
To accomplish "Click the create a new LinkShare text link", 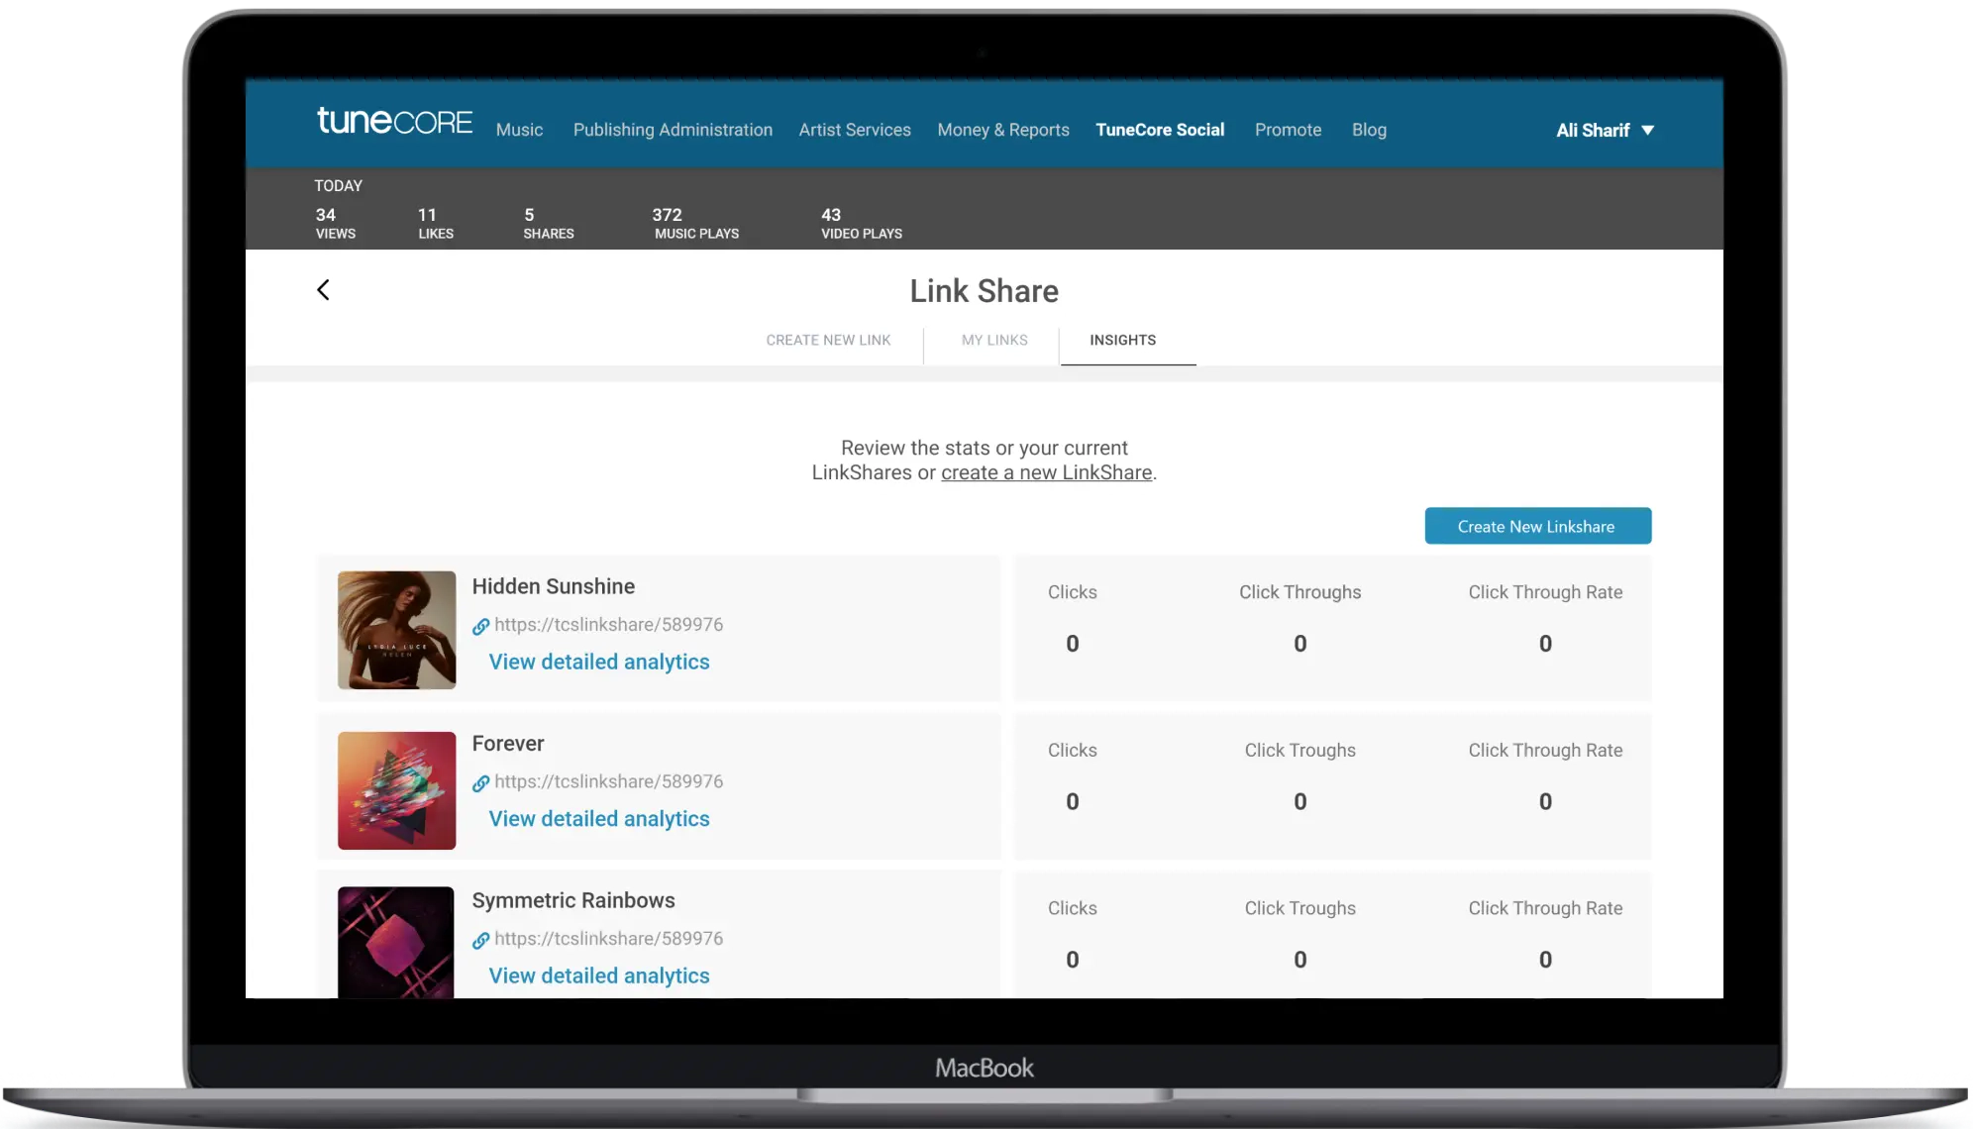I will coord(1046,472).
